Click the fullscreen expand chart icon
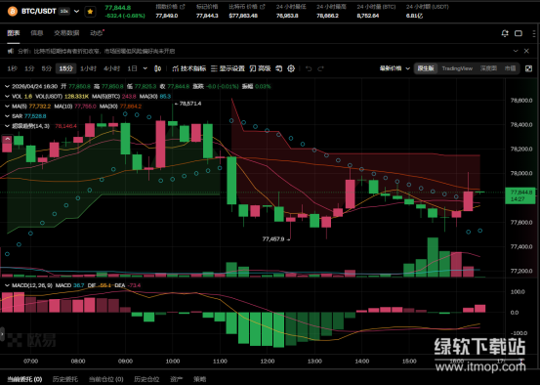The image size is (540, 386). (x=528, y=68)
